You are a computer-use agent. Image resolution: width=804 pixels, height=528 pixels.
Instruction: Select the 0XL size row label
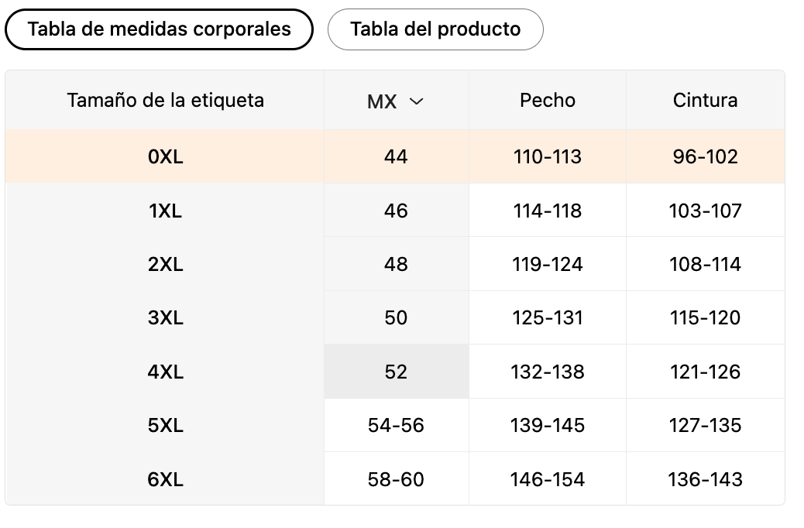(x=165, y=157)
